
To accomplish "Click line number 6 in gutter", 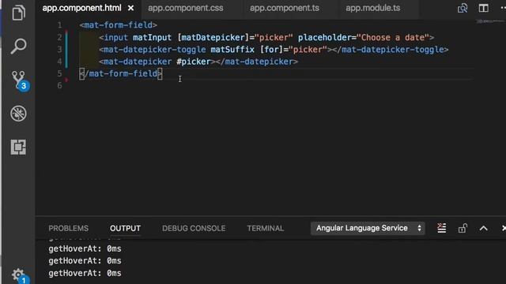I will point(59,85).
